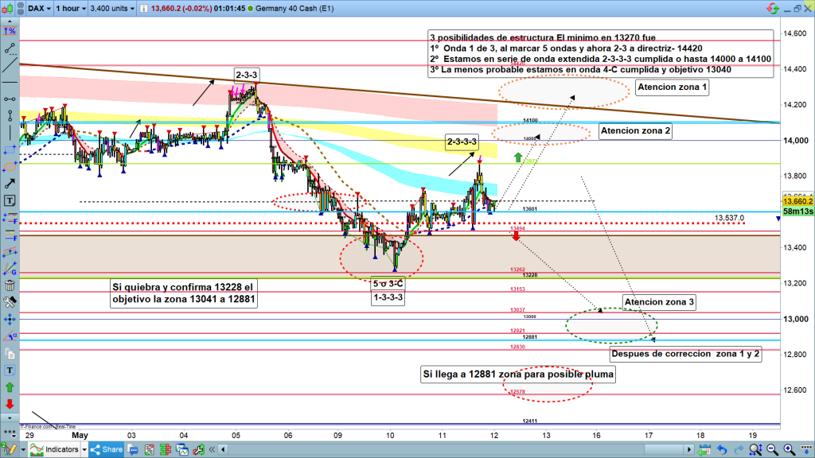Image resolution: width=815 pixels, height=458 pixels.
Task: Click the red down arrow drawing tool
Action: 10,404
